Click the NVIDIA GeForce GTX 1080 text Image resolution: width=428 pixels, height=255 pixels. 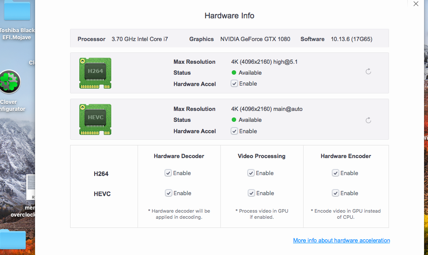click(x=255, y=39)
